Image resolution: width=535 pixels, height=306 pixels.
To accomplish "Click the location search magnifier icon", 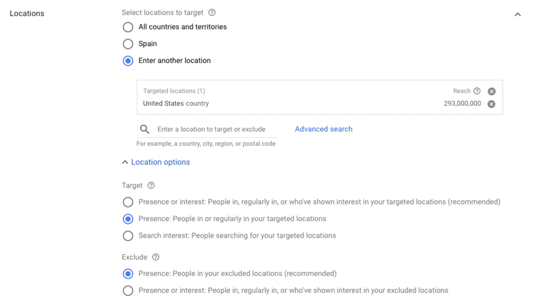I will pyautogui.click(x=145, y=129).
